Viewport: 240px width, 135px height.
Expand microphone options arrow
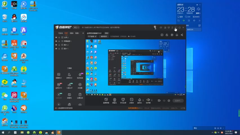tap(143, 100)
